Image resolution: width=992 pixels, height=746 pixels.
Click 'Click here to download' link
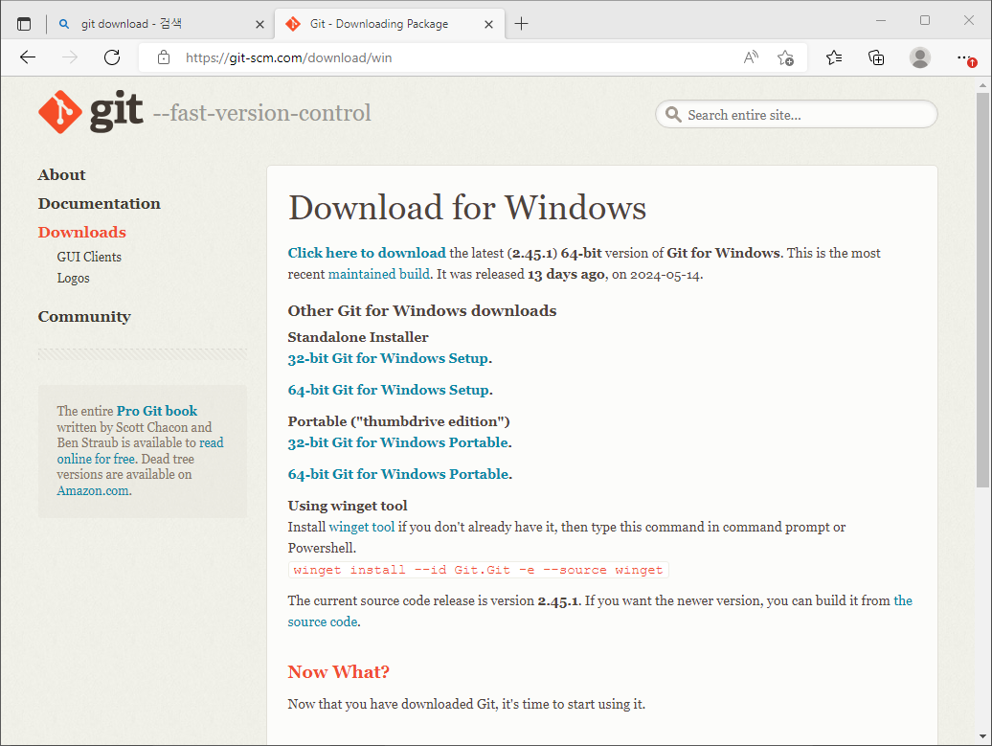367,253
